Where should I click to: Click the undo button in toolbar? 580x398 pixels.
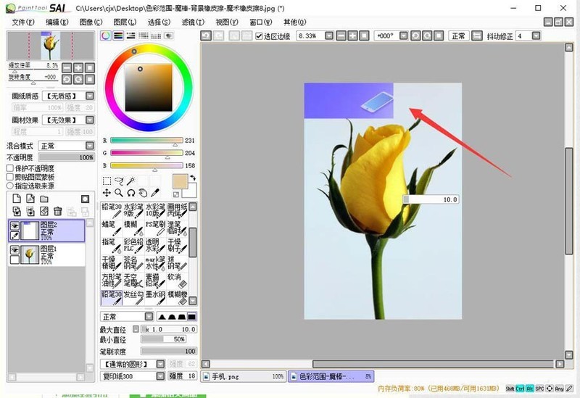205,36
